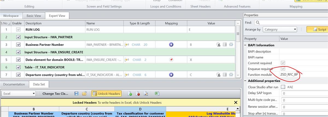Collapse BAPI Information section
The width and height of the screenshot is (328, 117).
(x=245, y=45)
